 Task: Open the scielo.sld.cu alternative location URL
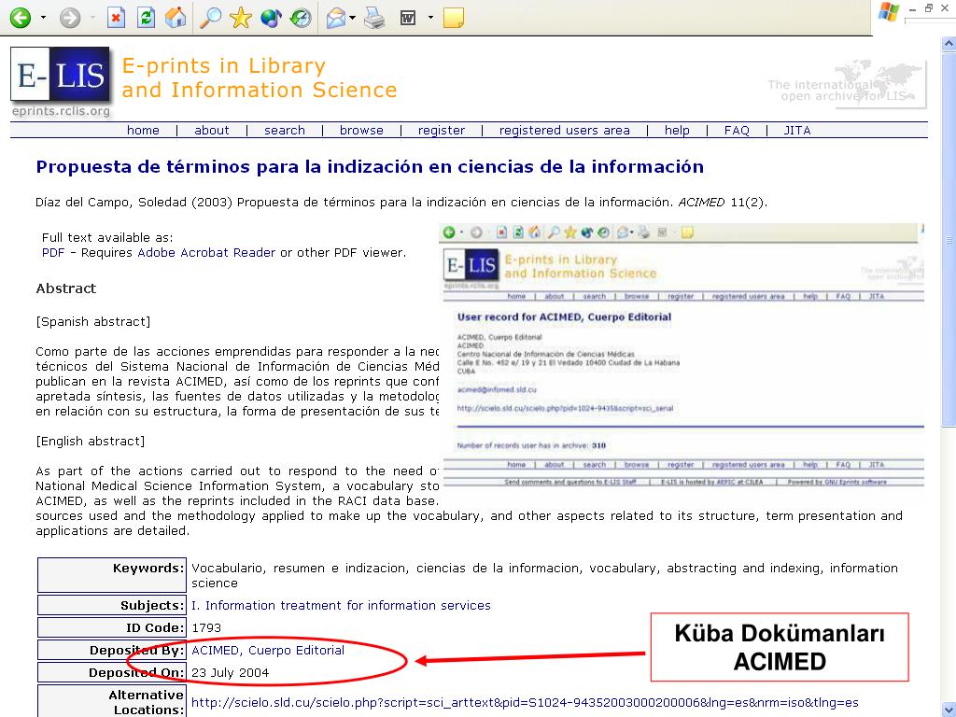point(525,702)
